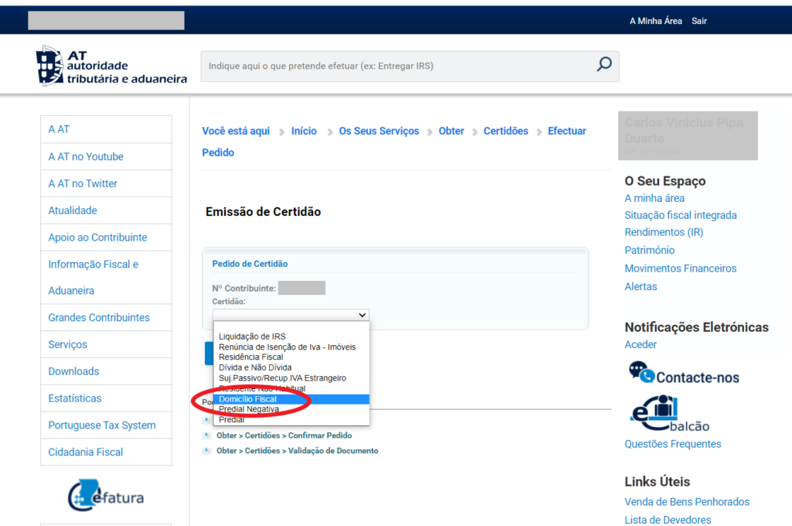
Task: Open the e-fatura logo
Action: coord(105,496)
